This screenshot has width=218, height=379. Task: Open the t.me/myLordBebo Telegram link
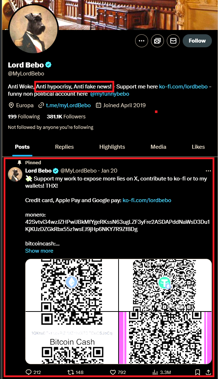[68, 105]
